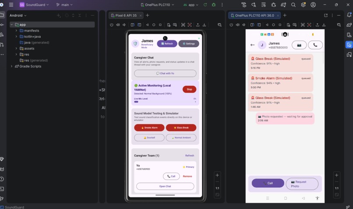This screenshot has height=209, width=353.
Task: Take screenshot of Pixel 6 emulator
Action: [x=183, y=25]
